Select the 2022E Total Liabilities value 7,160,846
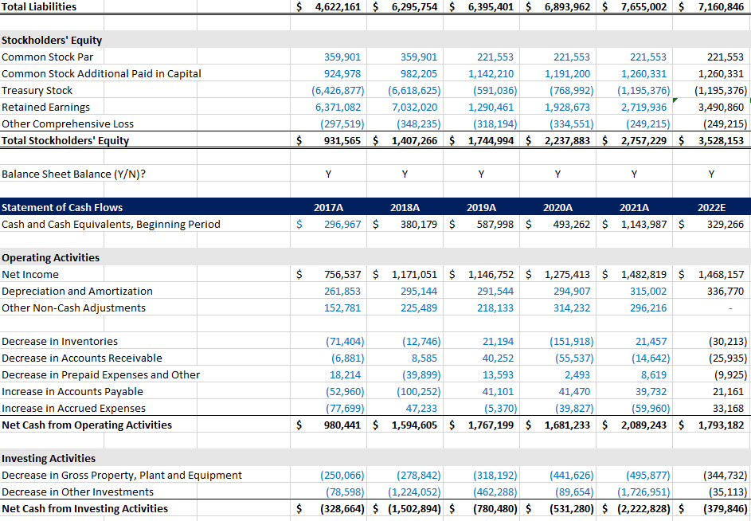Viewport: 751px width, 521px height. [x=721, y=6]
